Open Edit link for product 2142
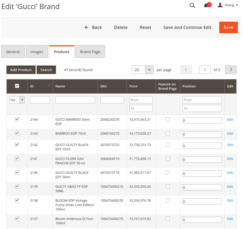 click(x=230, y=145)
